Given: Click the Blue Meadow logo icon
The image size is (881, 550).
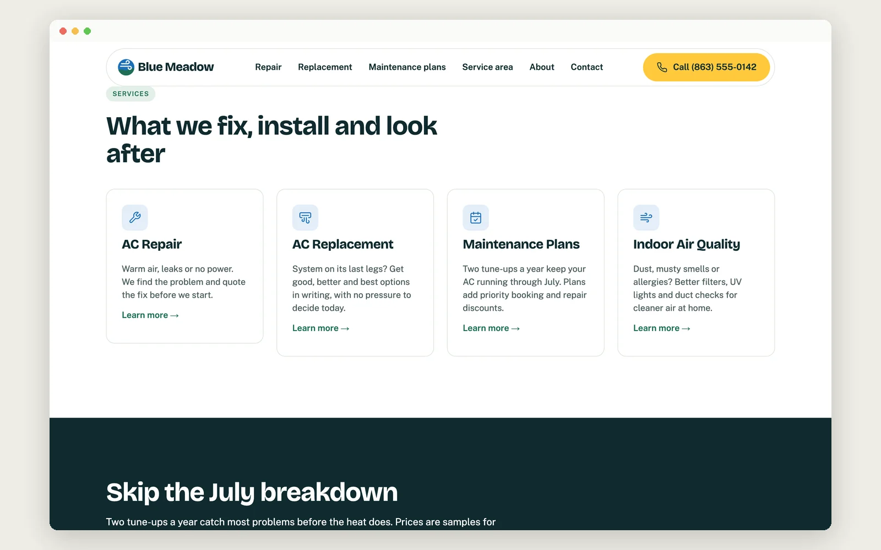Looking at the screenshot, I should point(126,67).
